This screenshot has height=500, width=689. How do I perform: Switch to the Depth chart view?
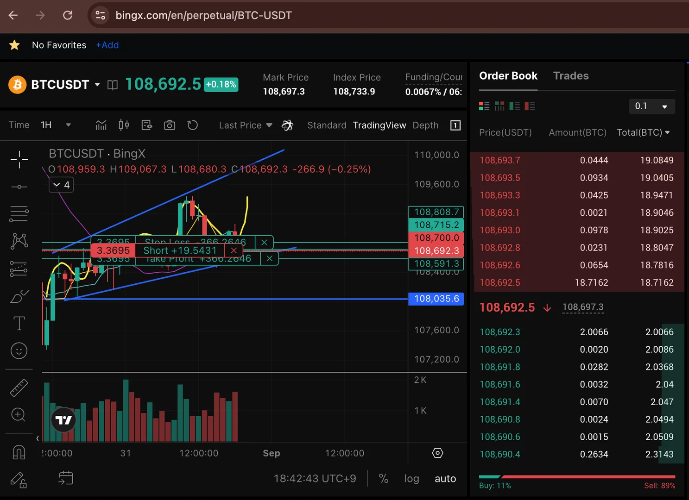coord(425,125)
